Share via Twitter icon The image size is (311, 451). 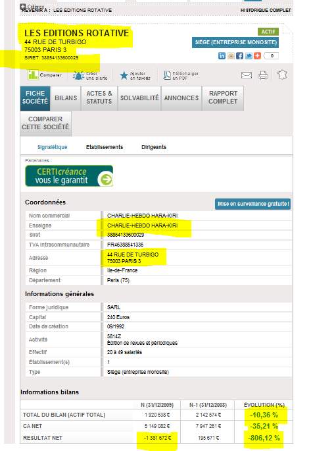[x=249, y=56]
